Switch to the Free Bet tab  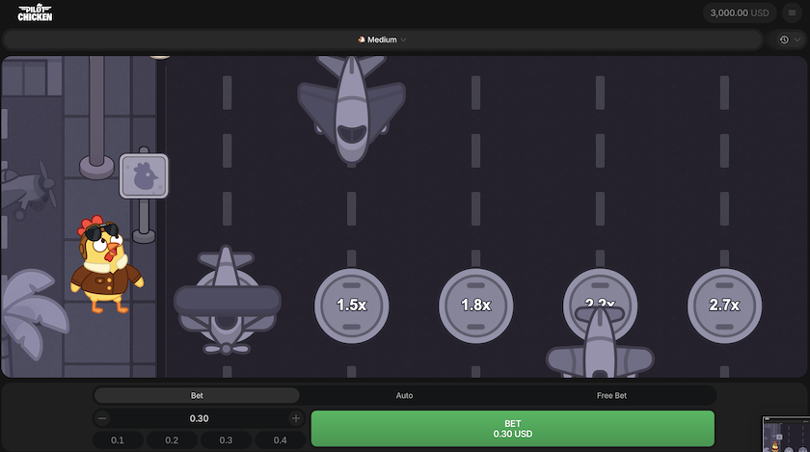tap(611, 396)
